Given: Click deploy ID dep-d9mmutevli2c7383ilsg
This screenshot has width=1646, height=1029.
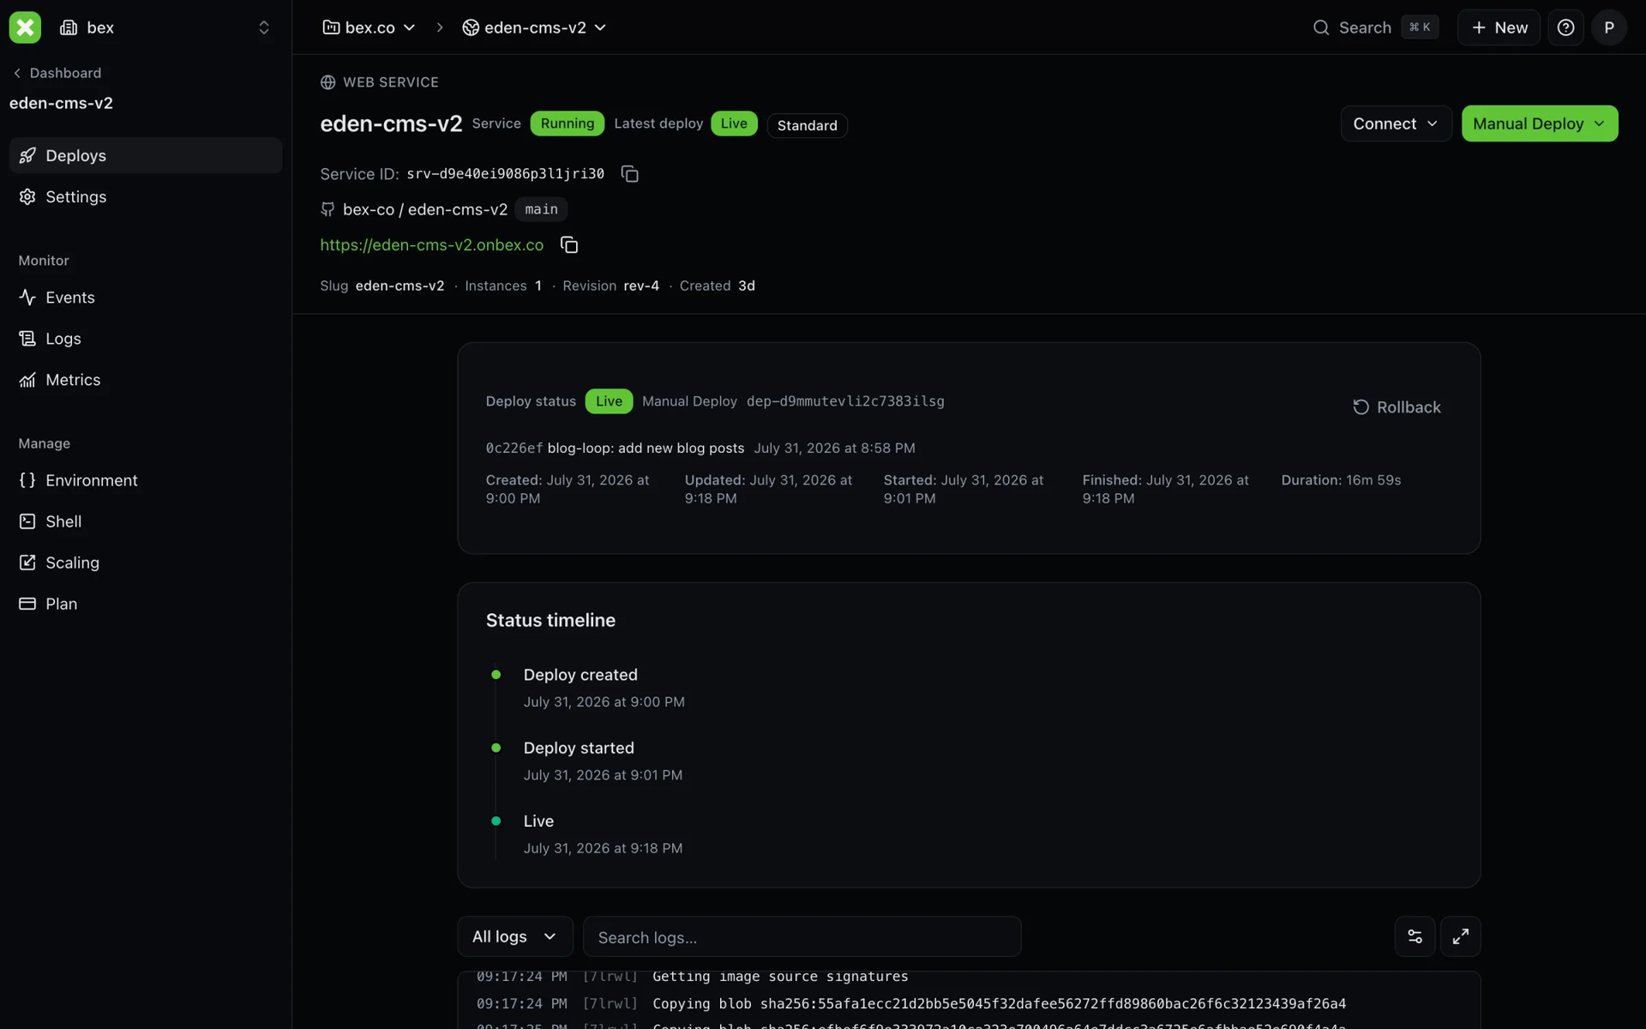Looking at the screenshot, I should click(845, 401).
